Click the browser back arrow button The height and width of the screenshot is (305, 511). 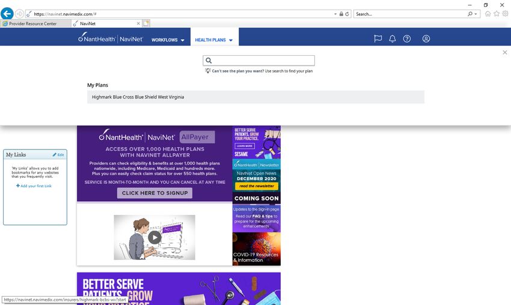tap(7, 14)
